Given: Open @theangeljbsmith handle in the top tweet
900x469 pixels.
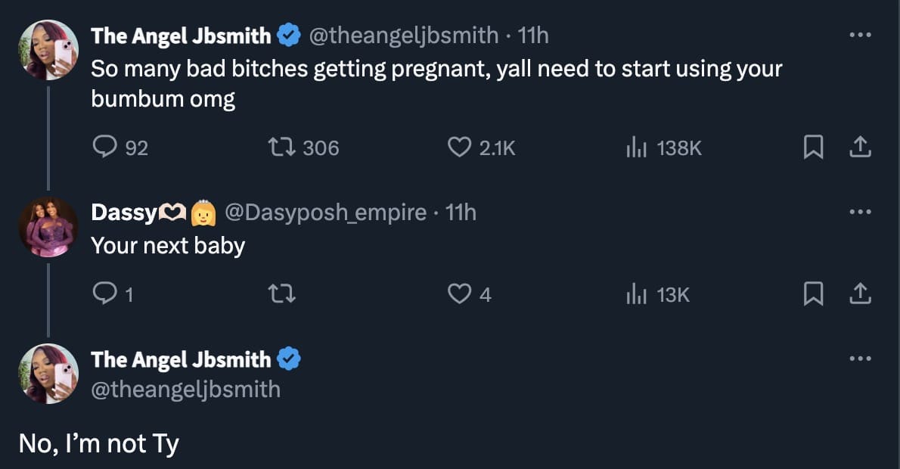Looking at the screenshot, I should [x=405, y=36].
